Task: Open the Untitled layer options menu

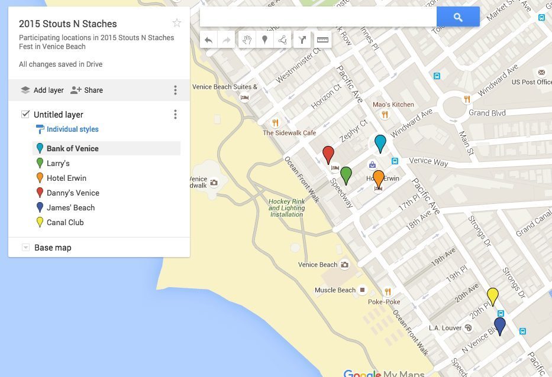Action: coord(175,115)
